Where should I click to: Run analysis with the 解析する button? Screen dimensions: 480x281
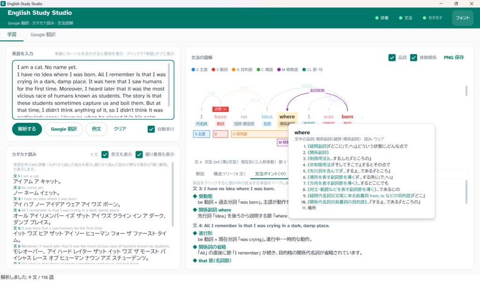tap(27, 129)
